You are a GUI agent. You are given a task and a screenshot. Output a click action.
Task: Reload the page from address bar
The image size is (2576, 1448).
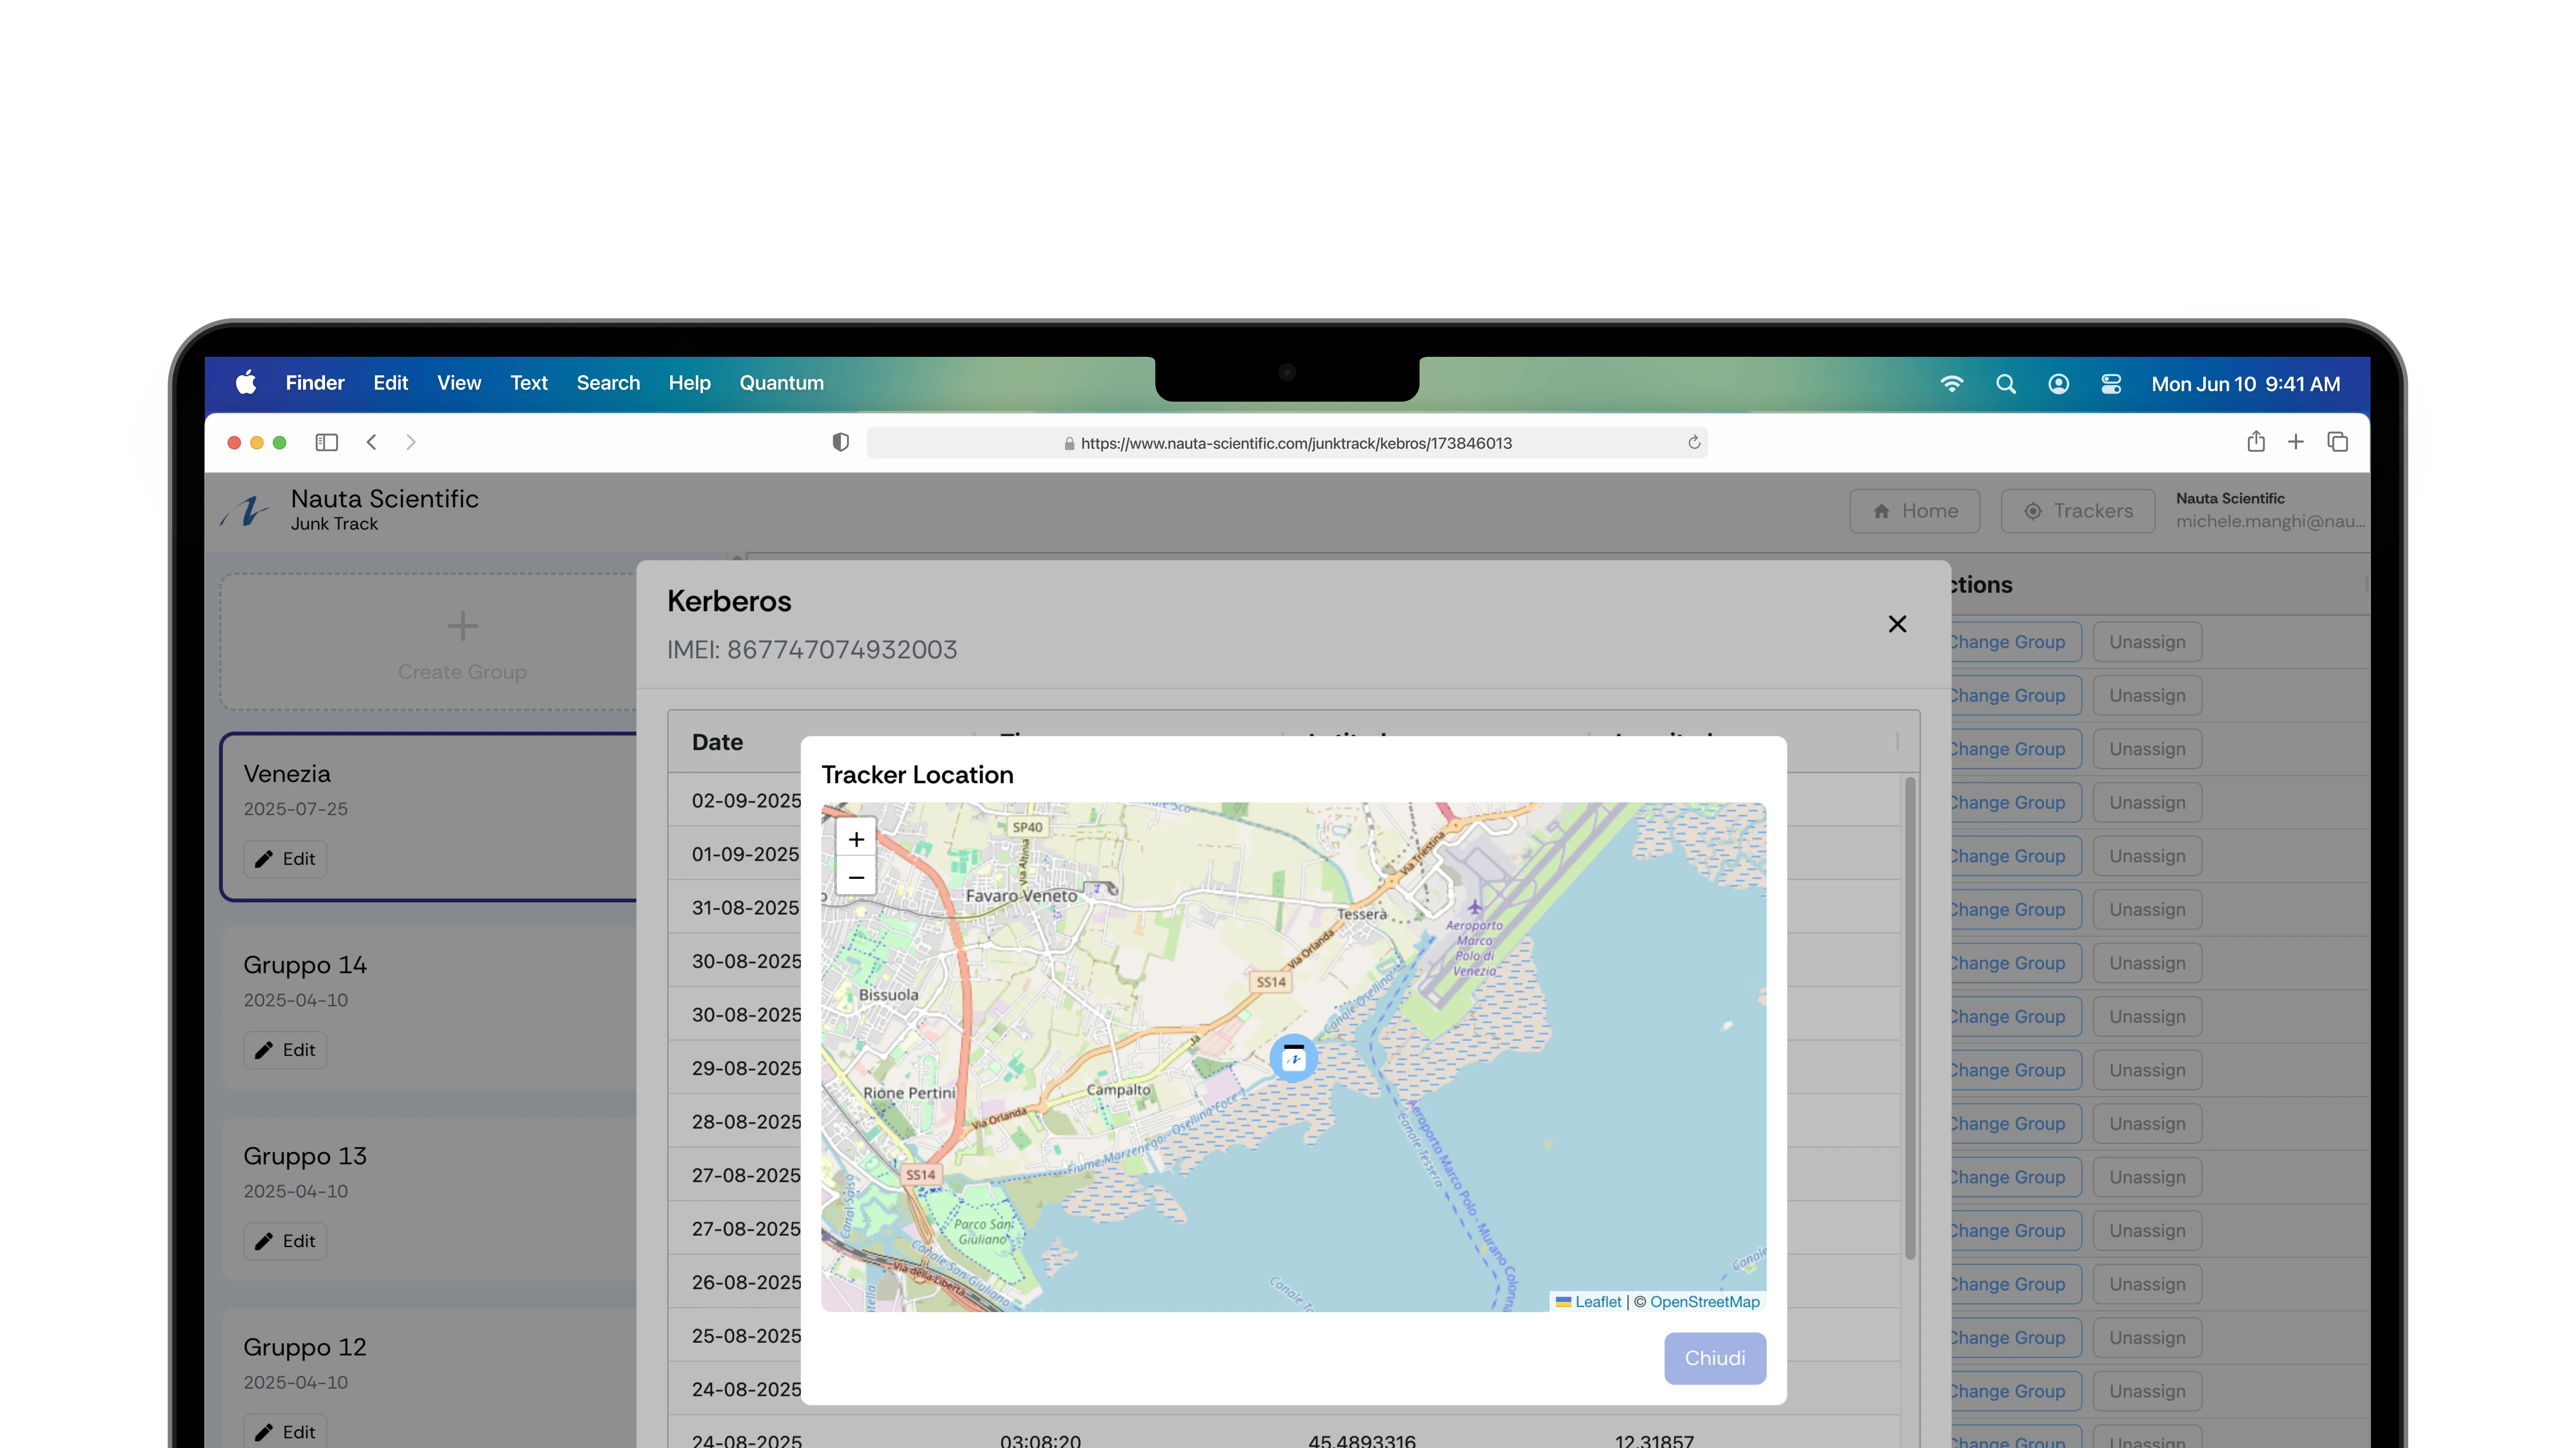[x=1694, y=442]
